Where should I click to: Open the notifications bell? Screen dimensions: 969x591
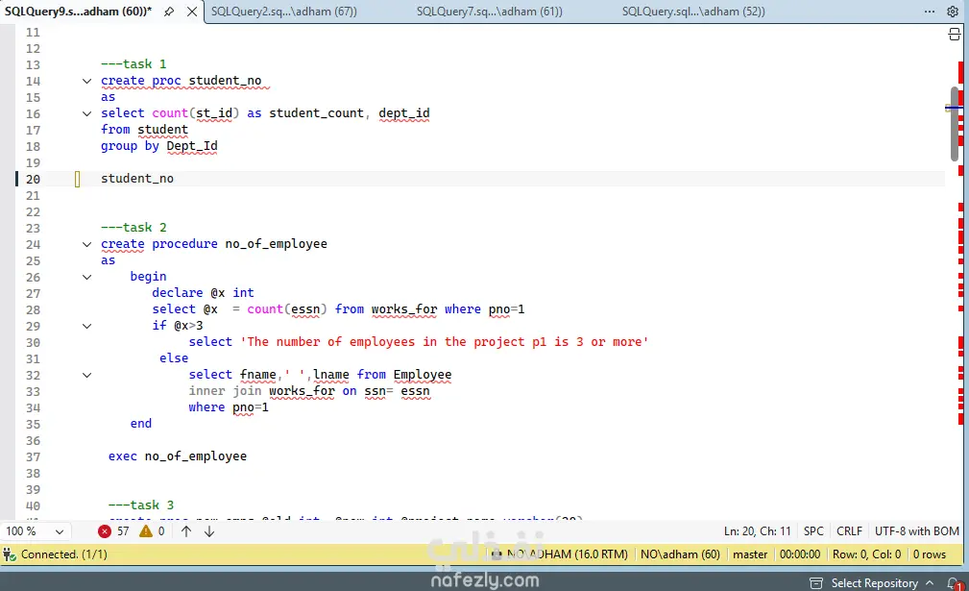pos(953,583)
